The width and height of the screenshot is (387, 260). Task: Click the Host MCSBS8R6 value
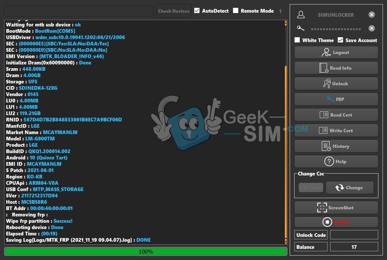tap(34, 202)
